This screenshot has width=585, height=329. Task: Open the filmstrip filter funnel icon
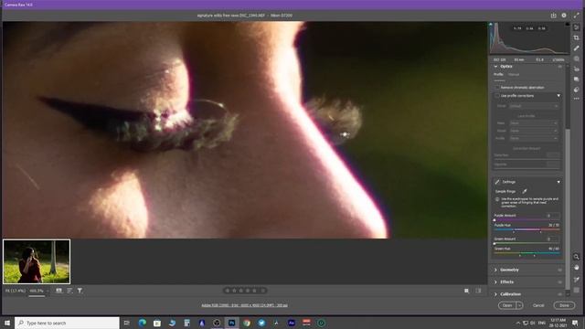click(x=80, y=291)
